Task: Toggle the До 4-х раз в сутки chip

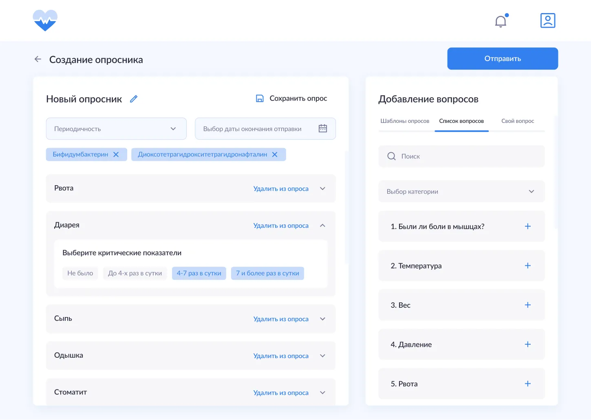Action: [135, 273]
